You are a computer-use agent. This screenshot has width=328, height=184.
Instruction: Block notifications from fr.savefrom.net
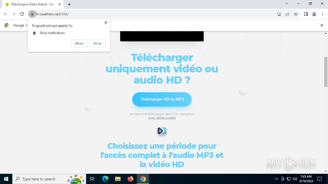pyautogui.click(x=98, y=43)
